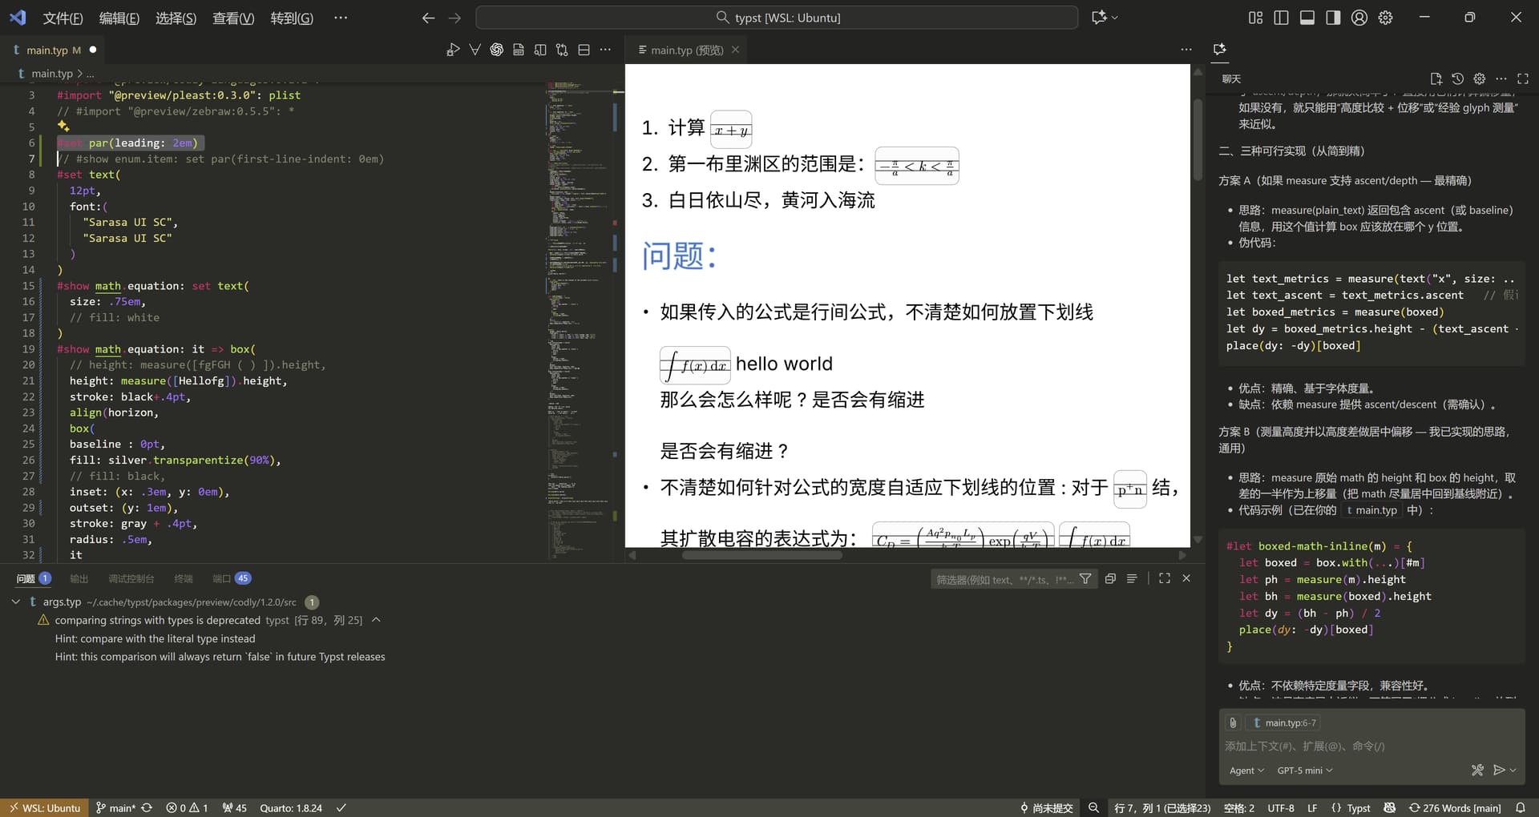Open the configure tools icon in chat

1477,770
